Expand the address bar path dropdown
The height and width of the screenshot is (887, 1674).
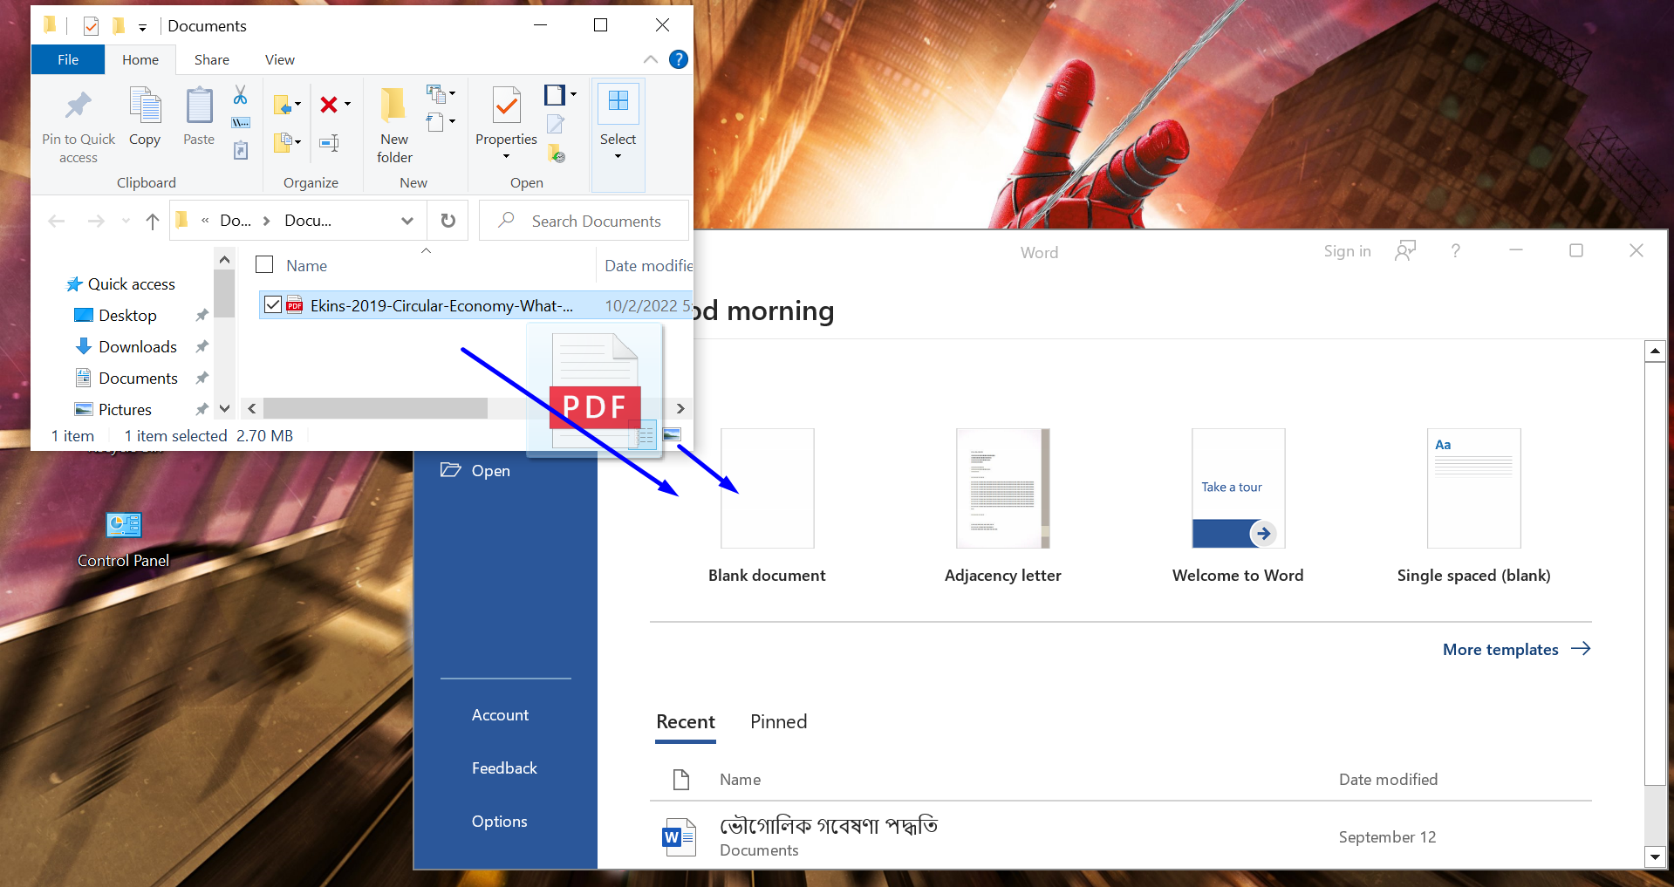tap(407, 221)
